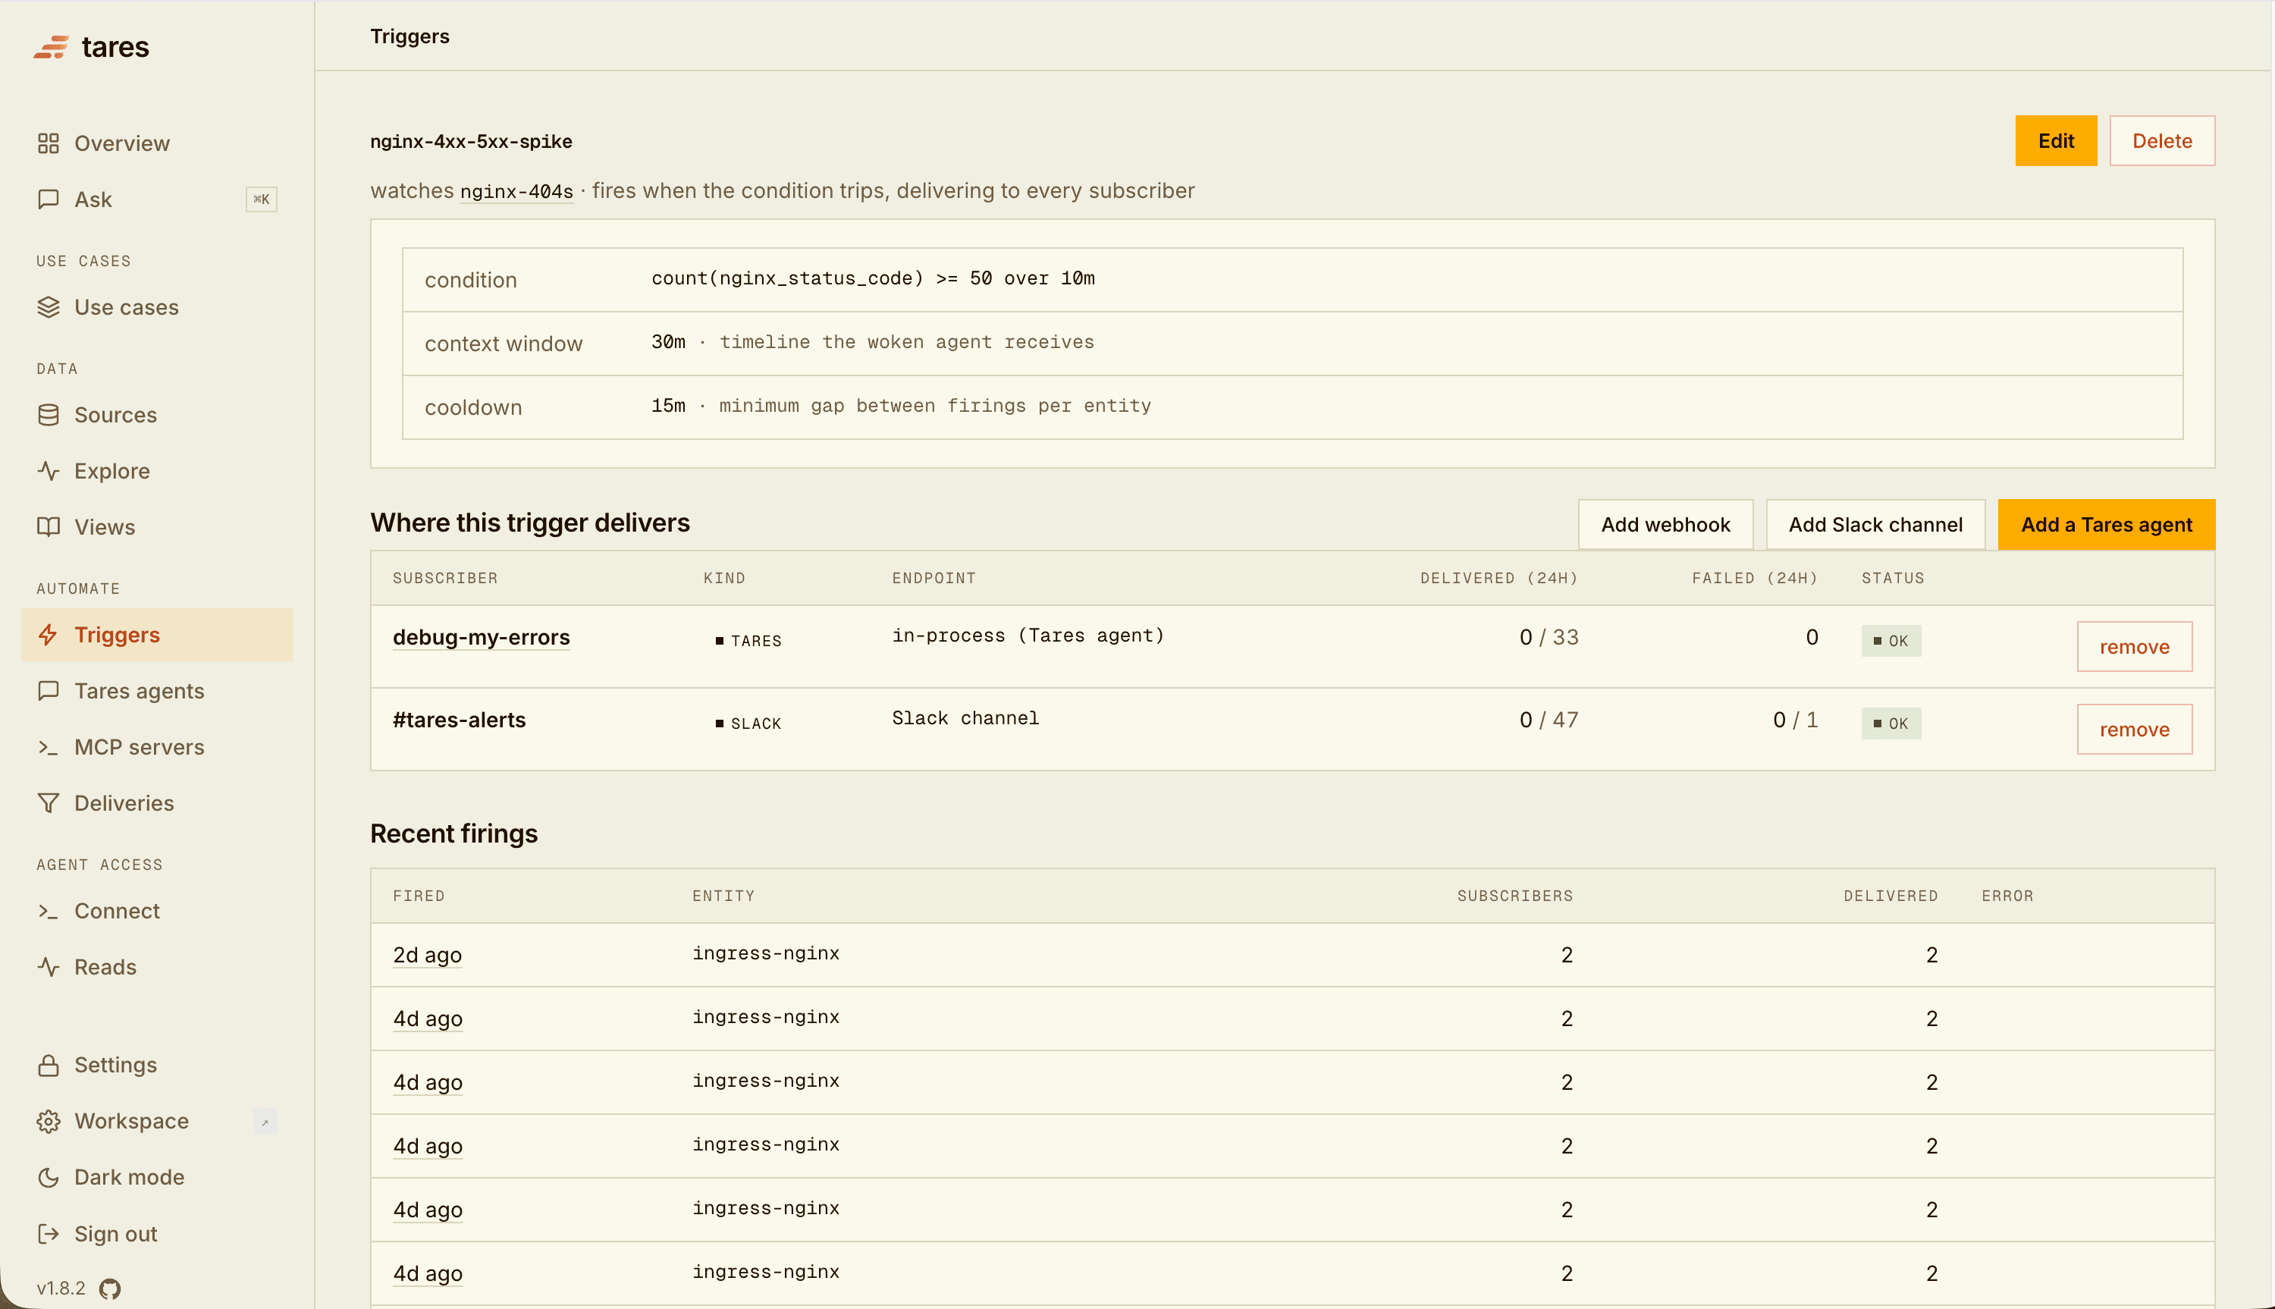The width and height of the screenshot is (2275, 1309).
Task: Delete the nginx-4xx-5xx-spike trigger
Action: pos(2162,140)
